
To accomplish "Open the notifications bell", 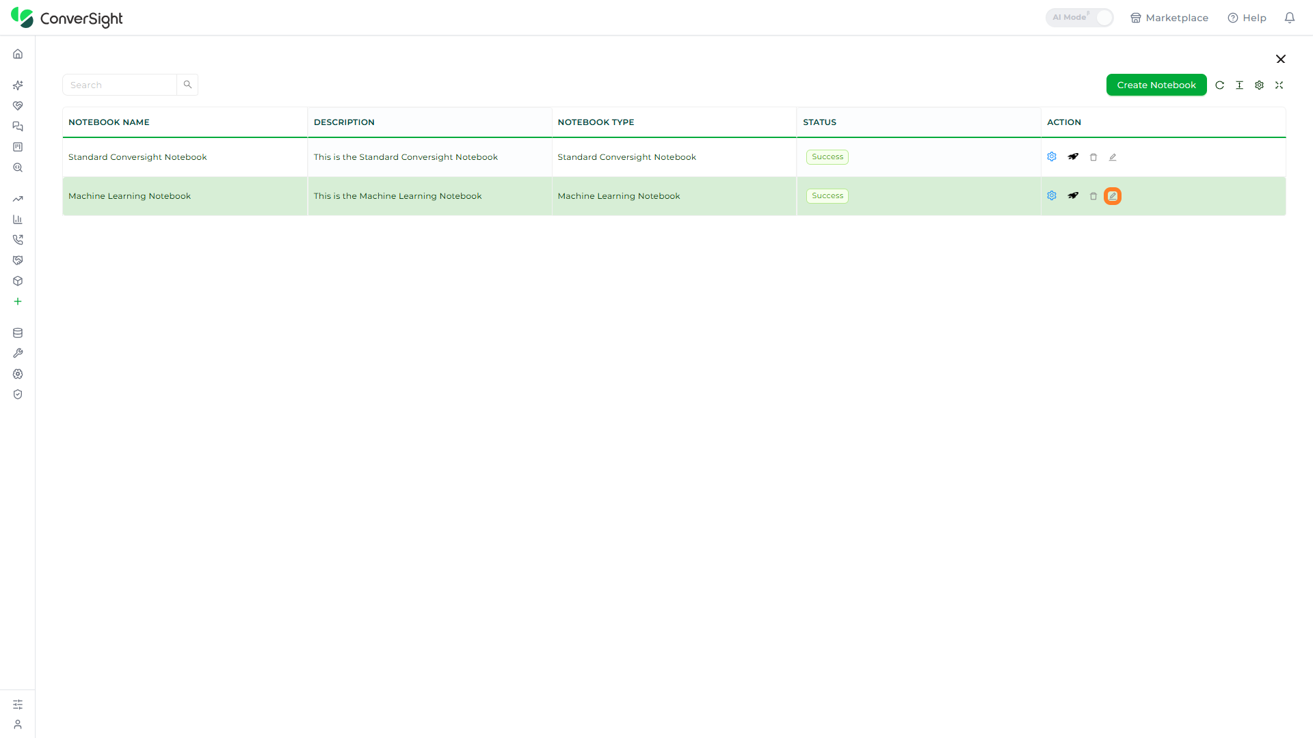I will point(1290,18).
